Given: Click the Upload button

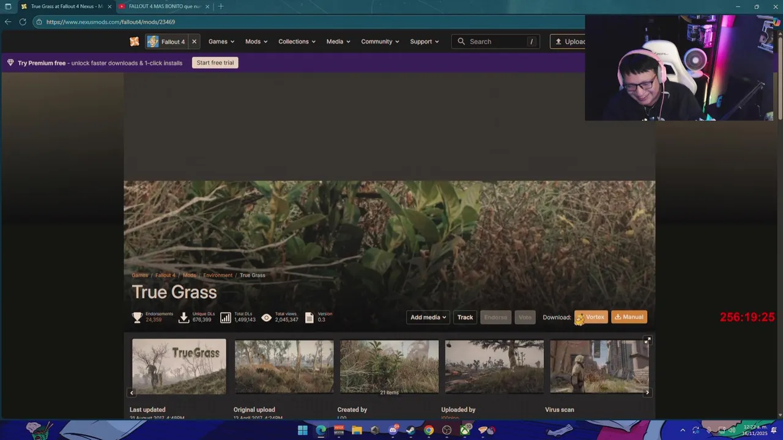Looking at the screenshot, I should tap(569, 42).
